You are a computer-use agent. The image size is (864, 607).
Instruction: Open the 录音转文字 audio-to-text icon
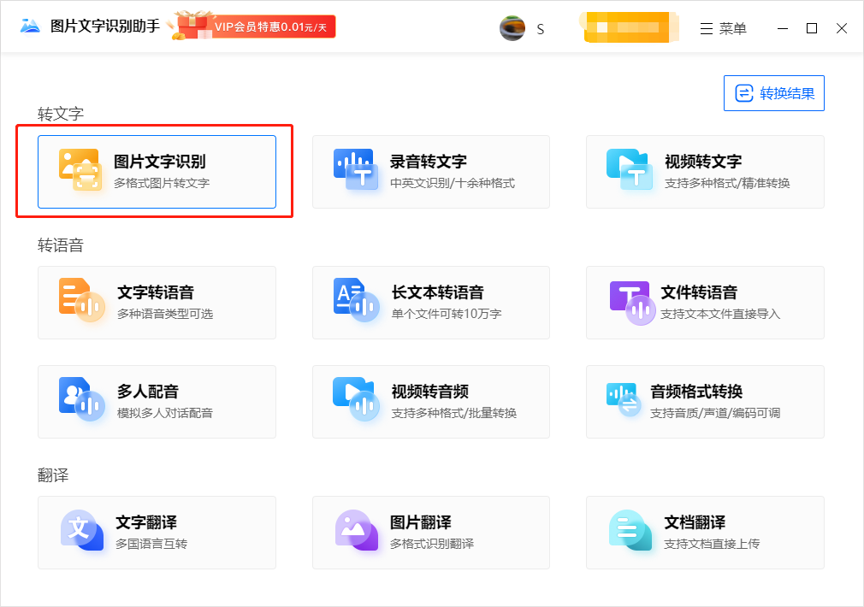point(354,169)
